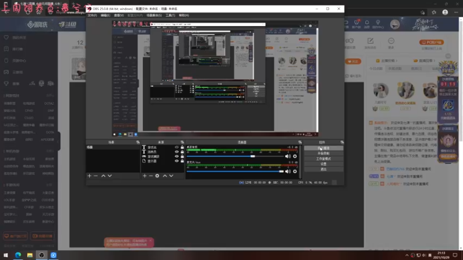Open Microsoft Edge from taskbar
463x260 pixels.
18,255
